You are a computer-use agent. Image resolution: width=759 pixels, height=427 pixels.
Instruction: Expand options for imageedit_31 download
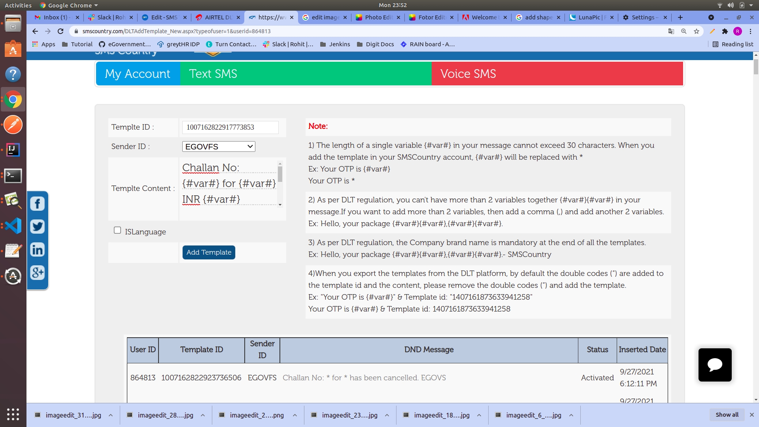pyautogui.click(x=111, y=415)
